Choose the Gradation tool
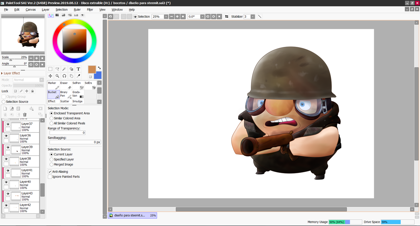 [78, 94]
